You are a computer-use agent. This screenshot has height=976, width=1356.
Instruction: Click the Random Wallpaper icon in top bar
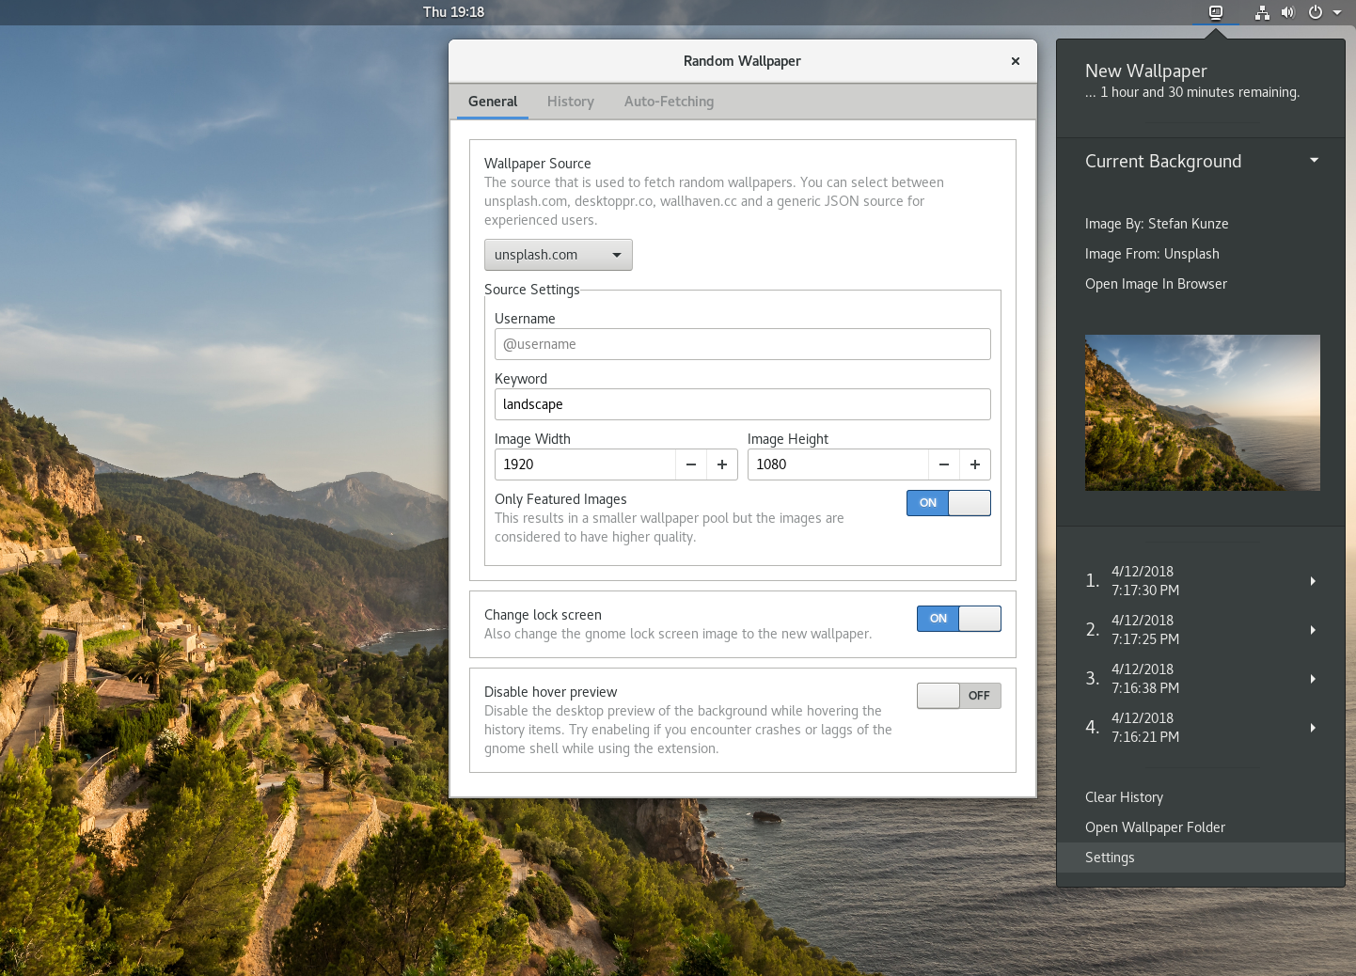tap(1215, 12)
